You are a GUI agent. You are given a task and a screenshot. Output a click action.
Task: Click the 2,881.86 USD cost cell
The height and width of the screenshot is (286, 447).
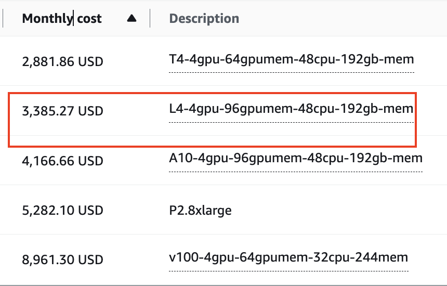tap(63, 62)
